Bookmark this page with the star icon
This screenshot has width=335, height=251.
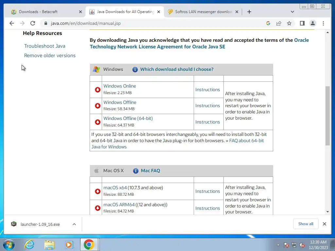pyautogui.click(x=289, y=23)
